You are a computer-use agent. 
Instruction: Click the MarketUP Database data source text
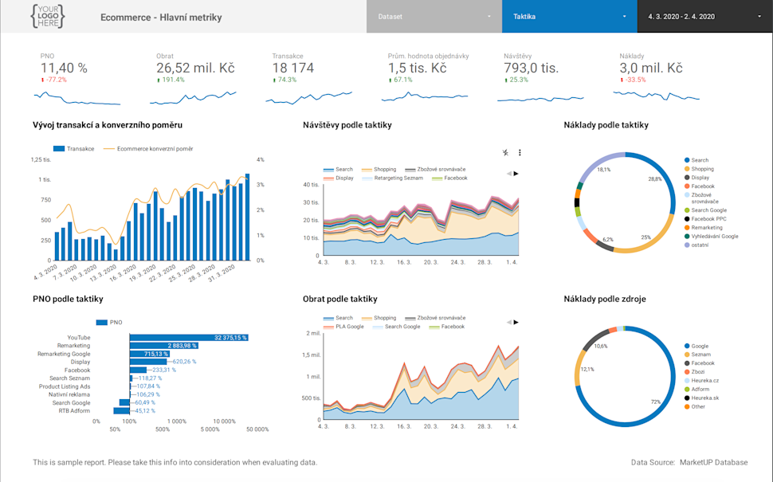point(713,462)
